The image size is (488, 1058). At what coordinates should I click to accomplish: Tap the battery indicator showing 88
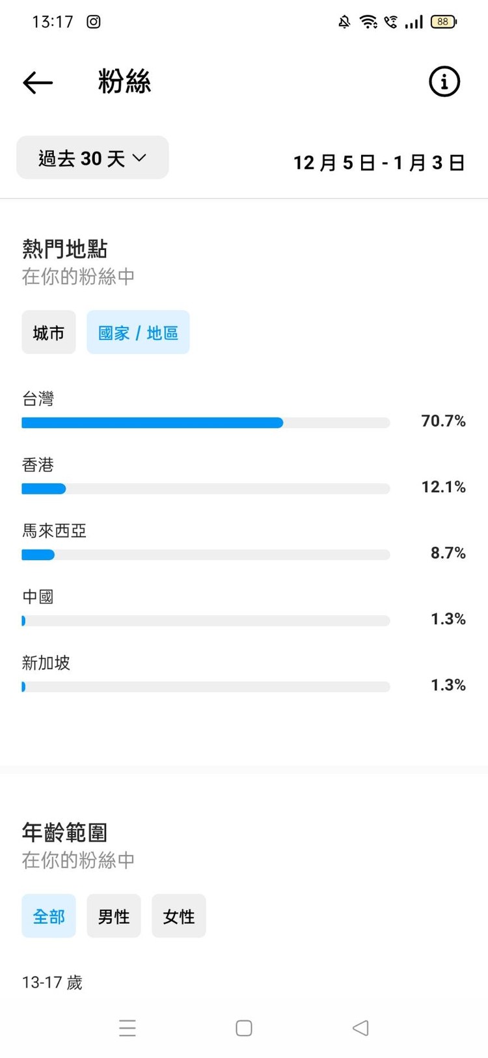442,21
